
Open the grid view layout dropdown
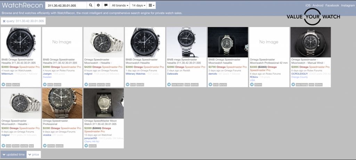(x=151, y=6)
